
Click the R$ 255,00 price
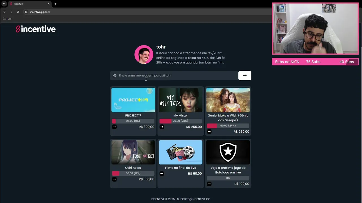click(x=194, y=127)
